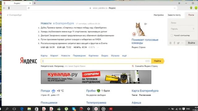
Task: Expand more quotes with the dots after НЕФТЬ
Action: (x=98, y=47)
